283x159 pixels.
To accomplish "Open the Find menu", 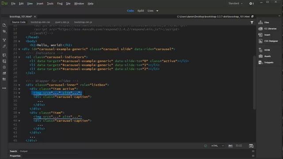I will coord(60,4).
